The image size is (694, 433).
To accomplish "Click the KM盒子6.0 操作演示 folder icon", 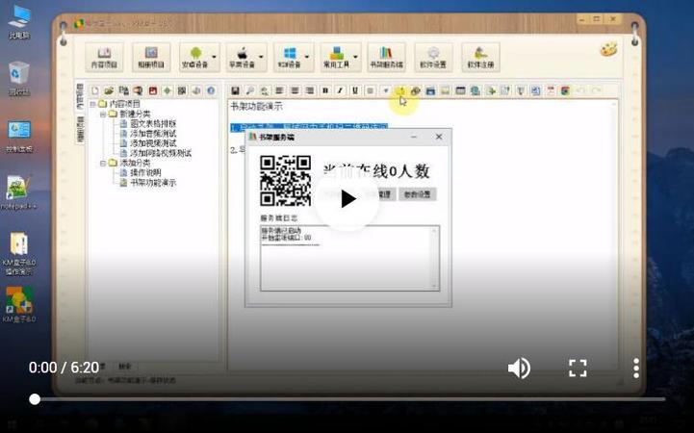I will (19, 253).
